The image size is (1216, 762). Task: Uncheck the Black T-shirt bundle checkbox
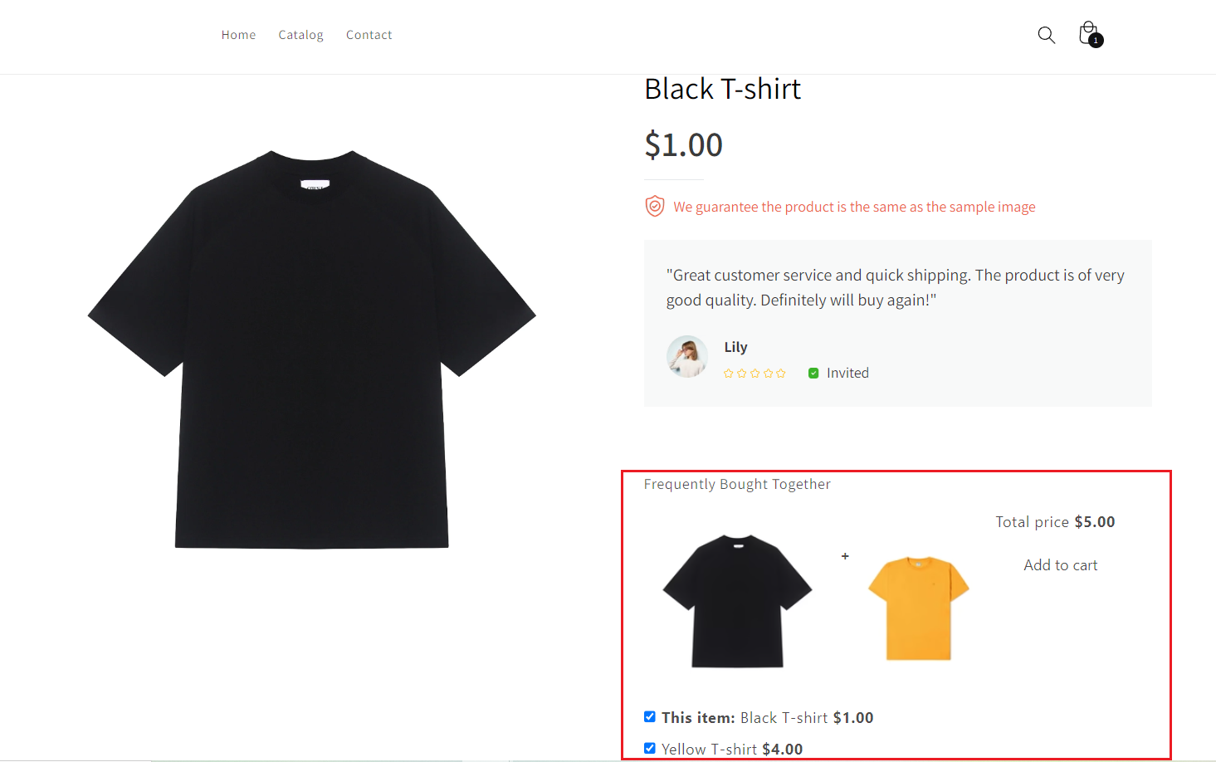(x=650, y=717)
